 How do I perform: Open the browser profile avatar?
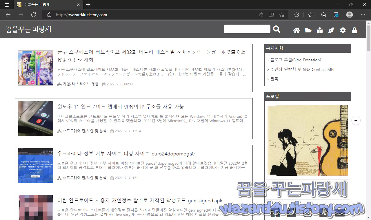coord(350,15)
